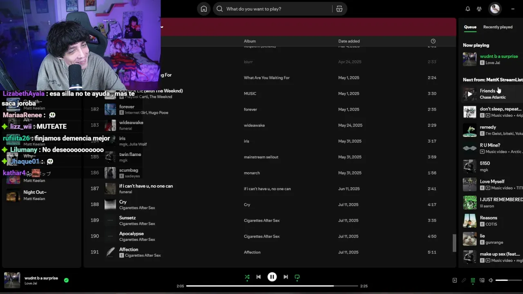Viewport: 523px width, 294px height.
Task: Mute the volume speaker icon
Action: [x=491, y=280]
